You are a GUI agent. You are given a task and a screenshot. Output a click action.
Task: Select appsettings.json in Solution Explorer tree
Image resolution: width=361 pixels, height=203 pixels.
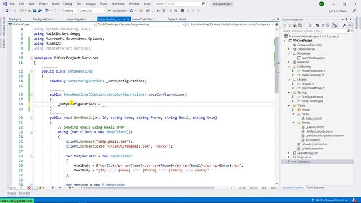click(x=307, y=153)
